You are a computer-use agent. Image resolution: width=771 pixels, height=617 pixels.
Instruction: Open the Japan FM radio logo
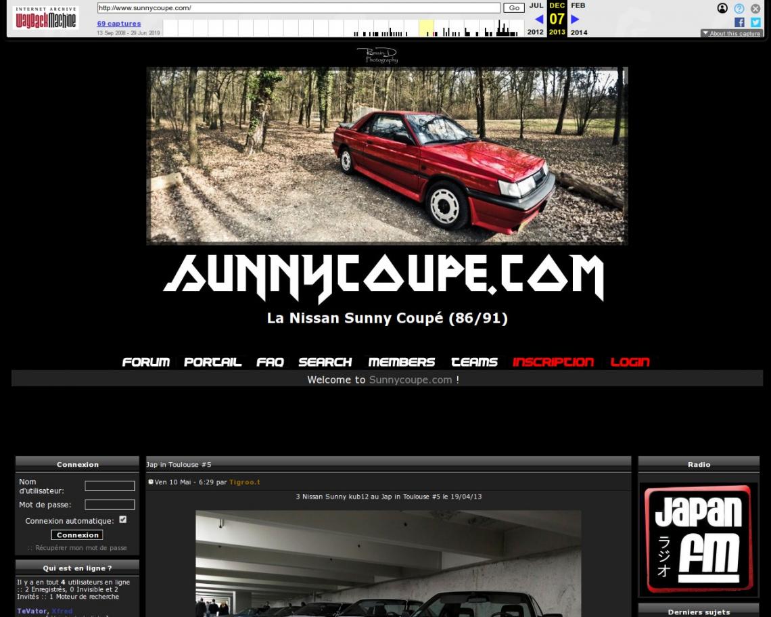(698, 539)
